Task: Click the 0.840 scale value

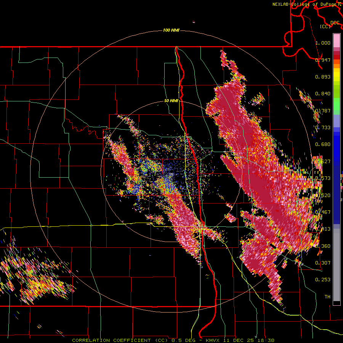Action: point(323,94)
